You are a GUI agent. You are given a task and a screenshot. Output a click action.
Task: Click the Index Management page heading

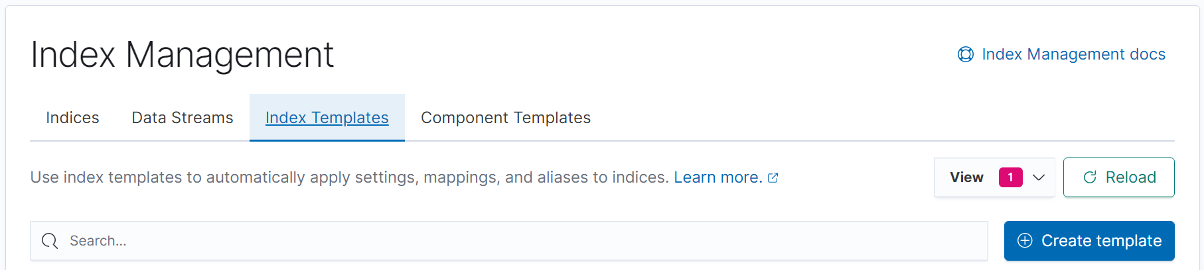coord(182,54)
